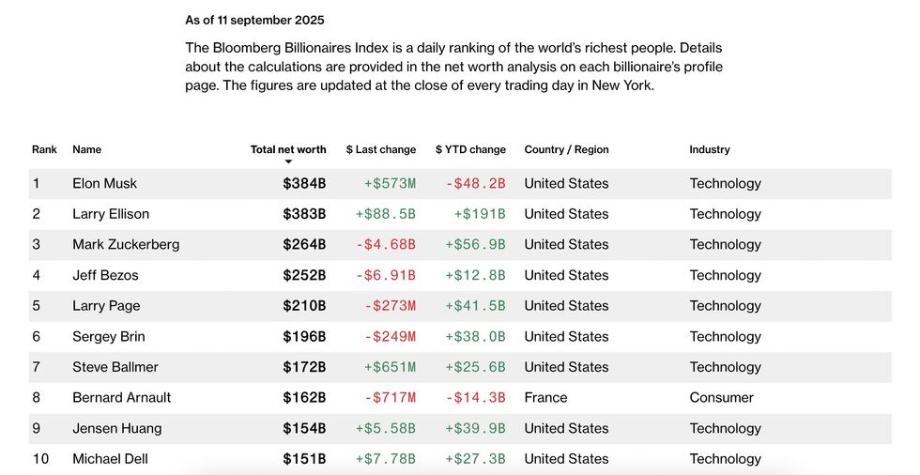Click the $ Last change column header
The image size is (920, 475).
pyautogui.click(x=380, y=149)
